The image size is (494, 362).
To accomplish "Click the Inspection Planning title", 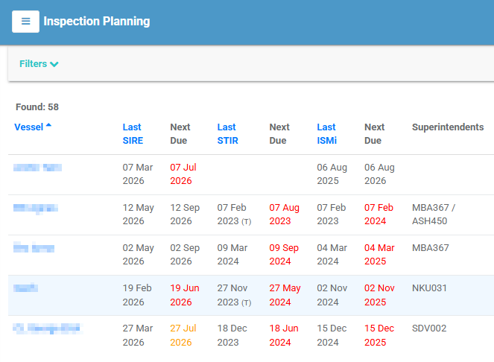I will (97, 21).
